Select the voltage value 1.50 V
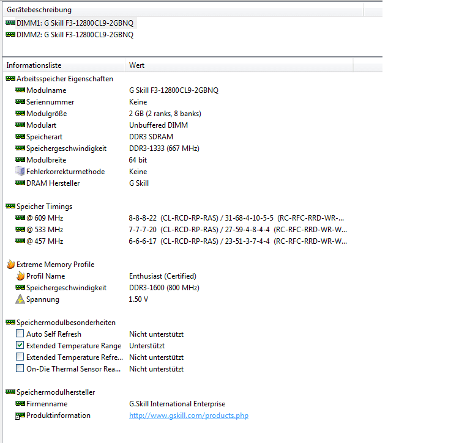This screenshot has width=470, height=443. (x=138, y=299)
